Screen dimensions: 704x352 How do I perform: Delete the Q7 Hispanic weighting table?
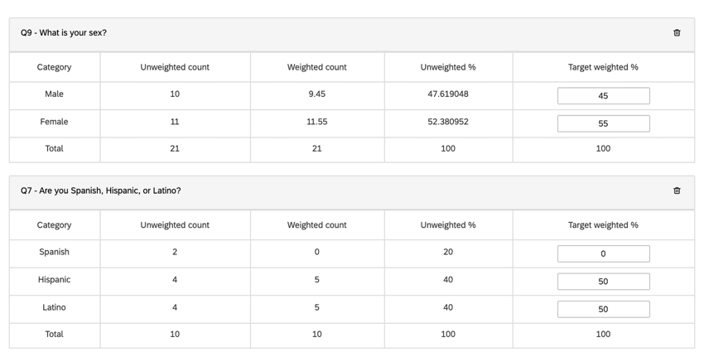677,190
